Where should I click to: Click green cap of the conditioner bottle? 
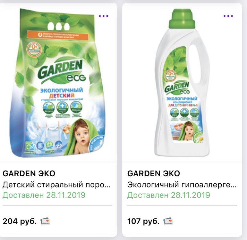(x=182, y=18)
